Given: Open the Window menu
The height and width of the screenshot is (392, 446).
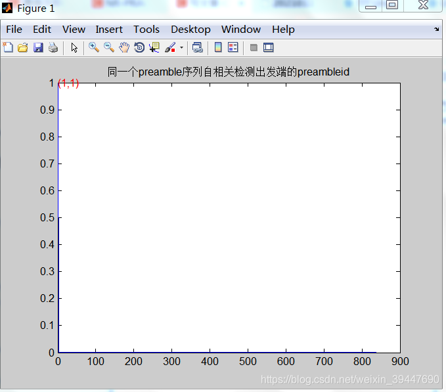Looking at the screenshot, I should point(241,30).
